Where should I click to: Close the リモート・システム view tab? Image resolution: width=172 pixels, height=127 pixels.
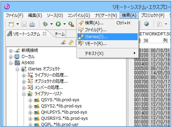pos(45,34)
